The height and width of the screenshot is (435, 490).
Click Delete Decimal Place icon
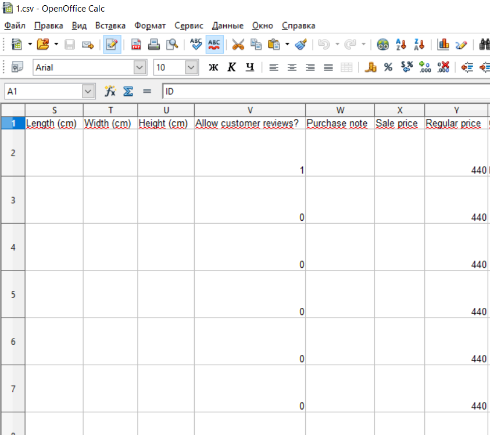[443, 67]
